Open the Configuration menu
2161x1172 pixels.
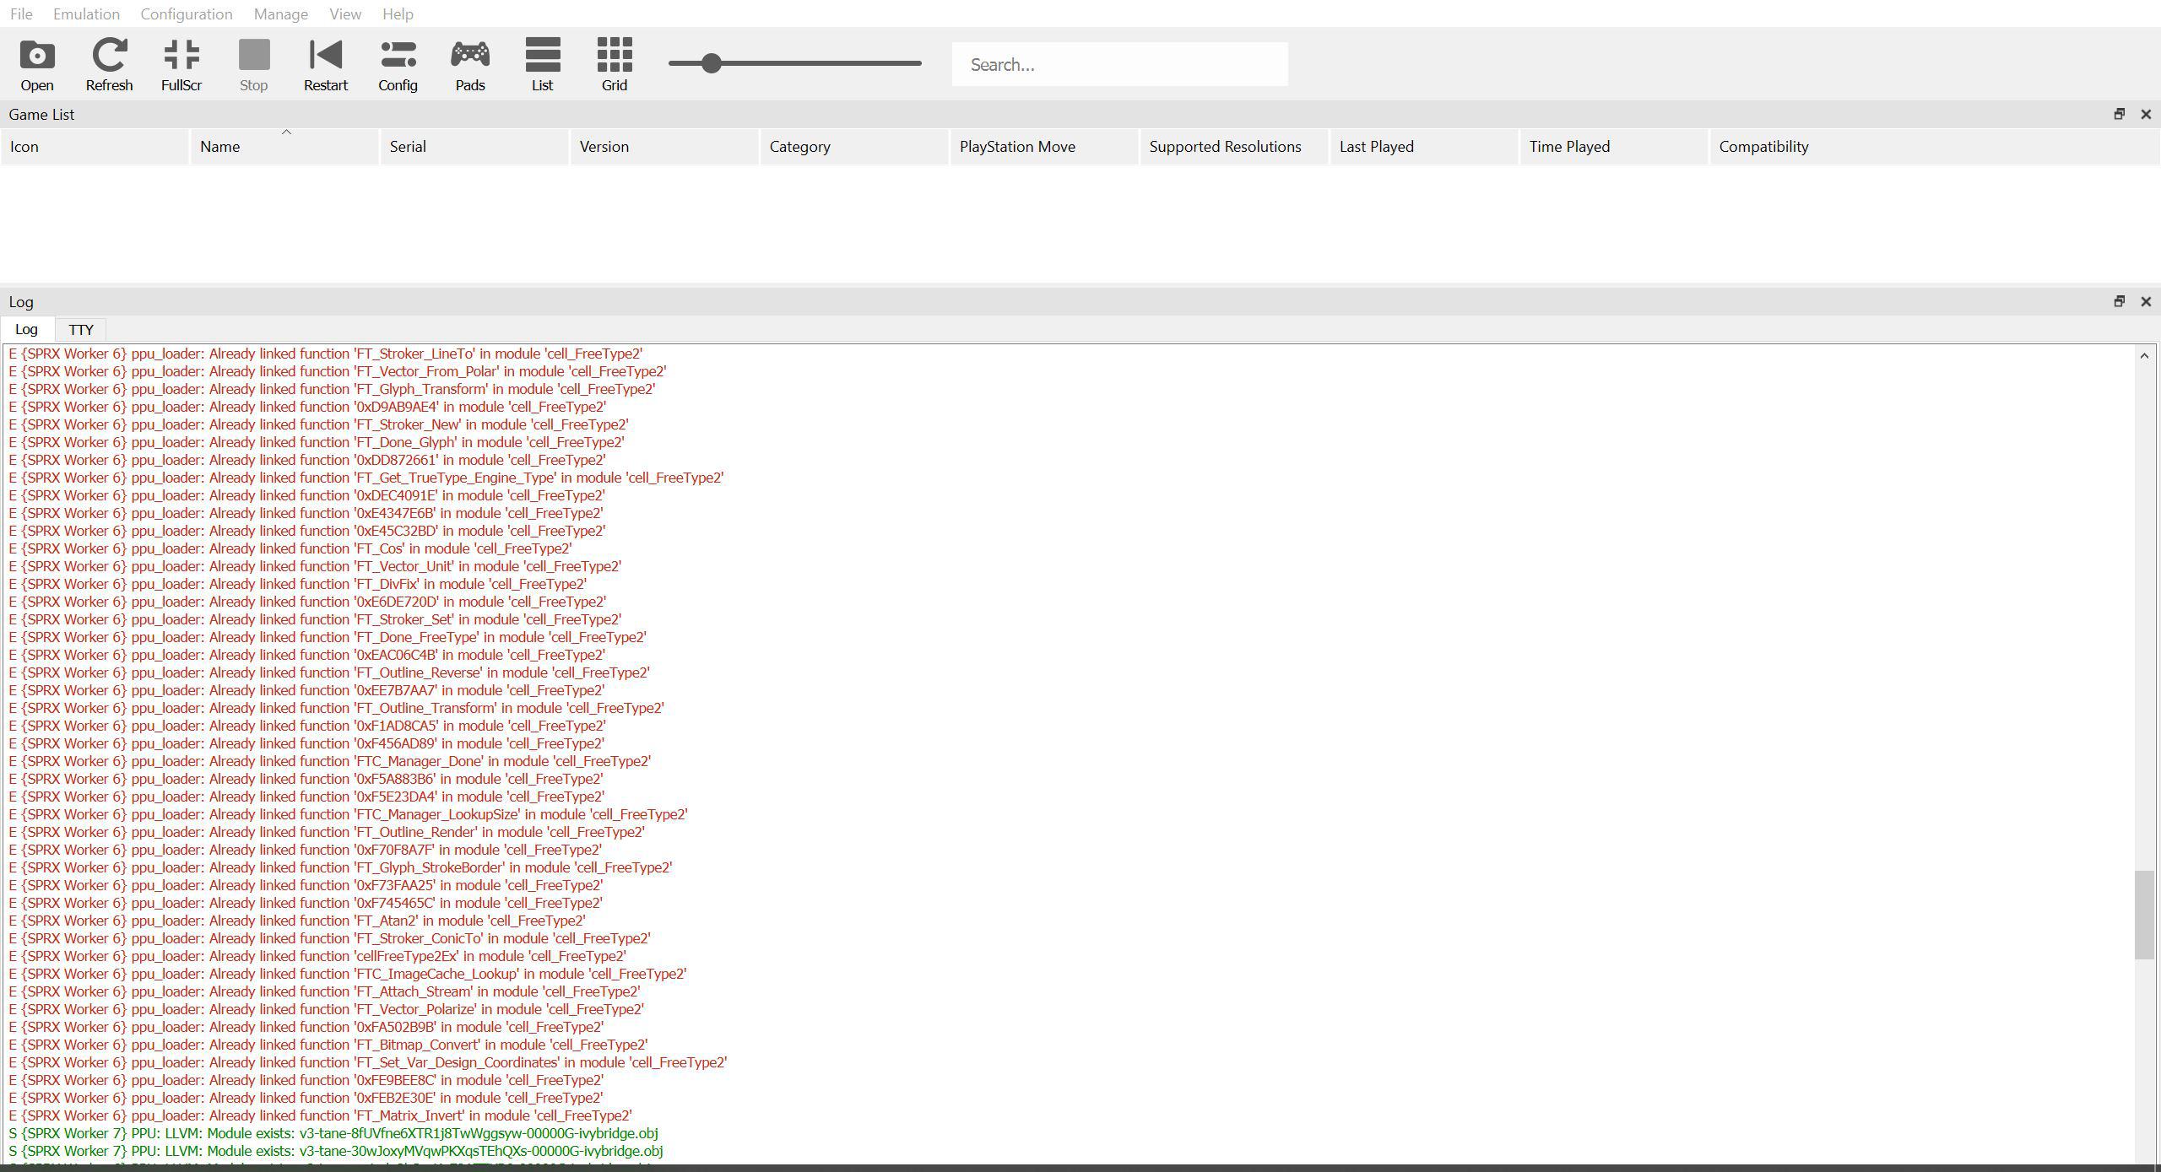click(x=186, y=14)
